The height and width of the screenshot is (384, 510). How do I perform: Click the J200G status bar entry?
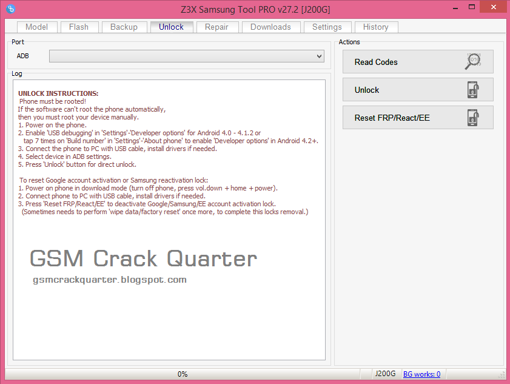click(386, 374)
